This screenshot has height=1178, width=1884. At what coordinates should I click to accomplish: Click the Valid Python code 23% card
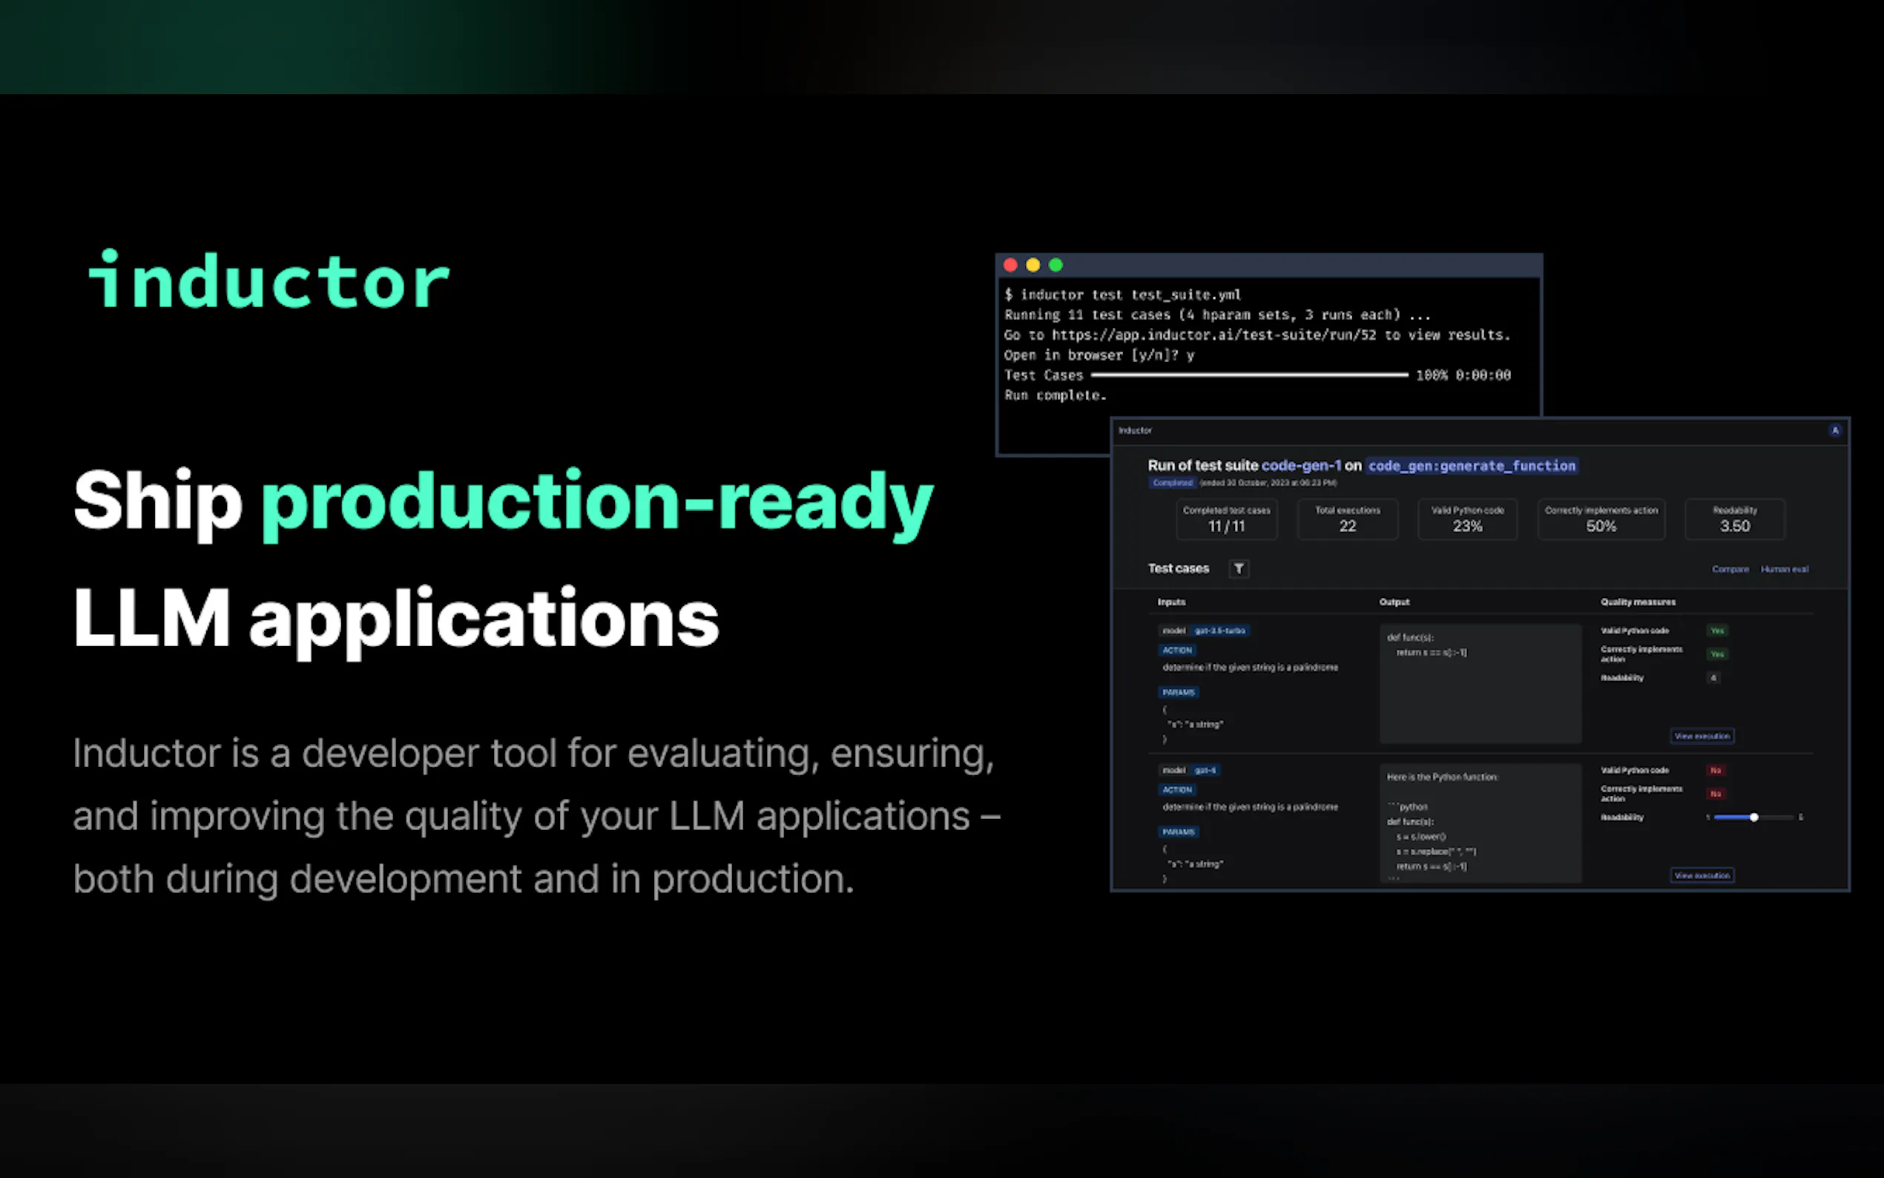pyautogui.click(x=1467, y=519)
